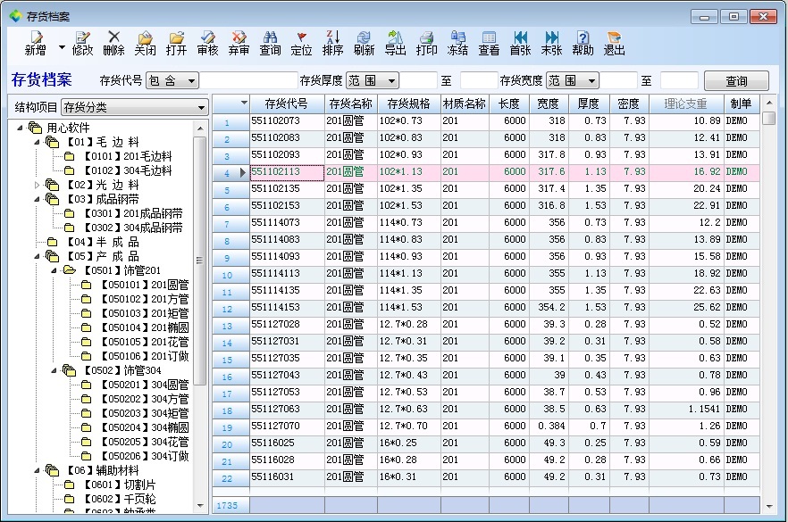Click the 刷新 refresh icon
The width and height of the screenshot is (788, 522).
[x=364, y=43]
